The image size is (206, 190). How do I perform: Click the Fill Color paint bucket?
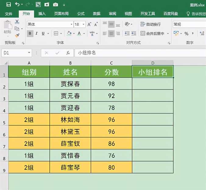[x=69, y=34]
